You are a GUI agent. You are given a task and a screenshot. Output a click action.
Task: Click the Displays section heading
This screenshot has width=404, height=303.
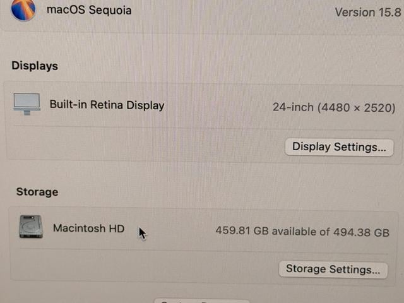point(35,66)
